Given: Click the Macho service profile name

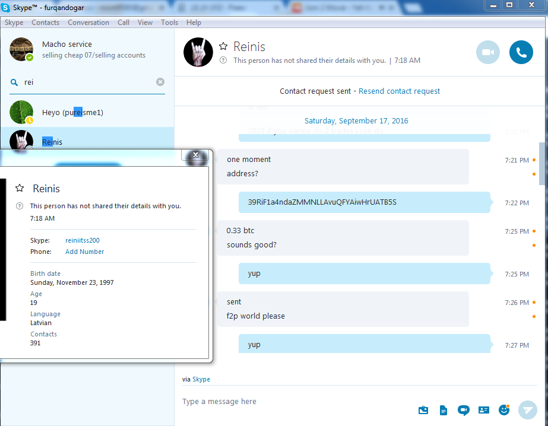Looking at the screenshot, I should (66, 44).
